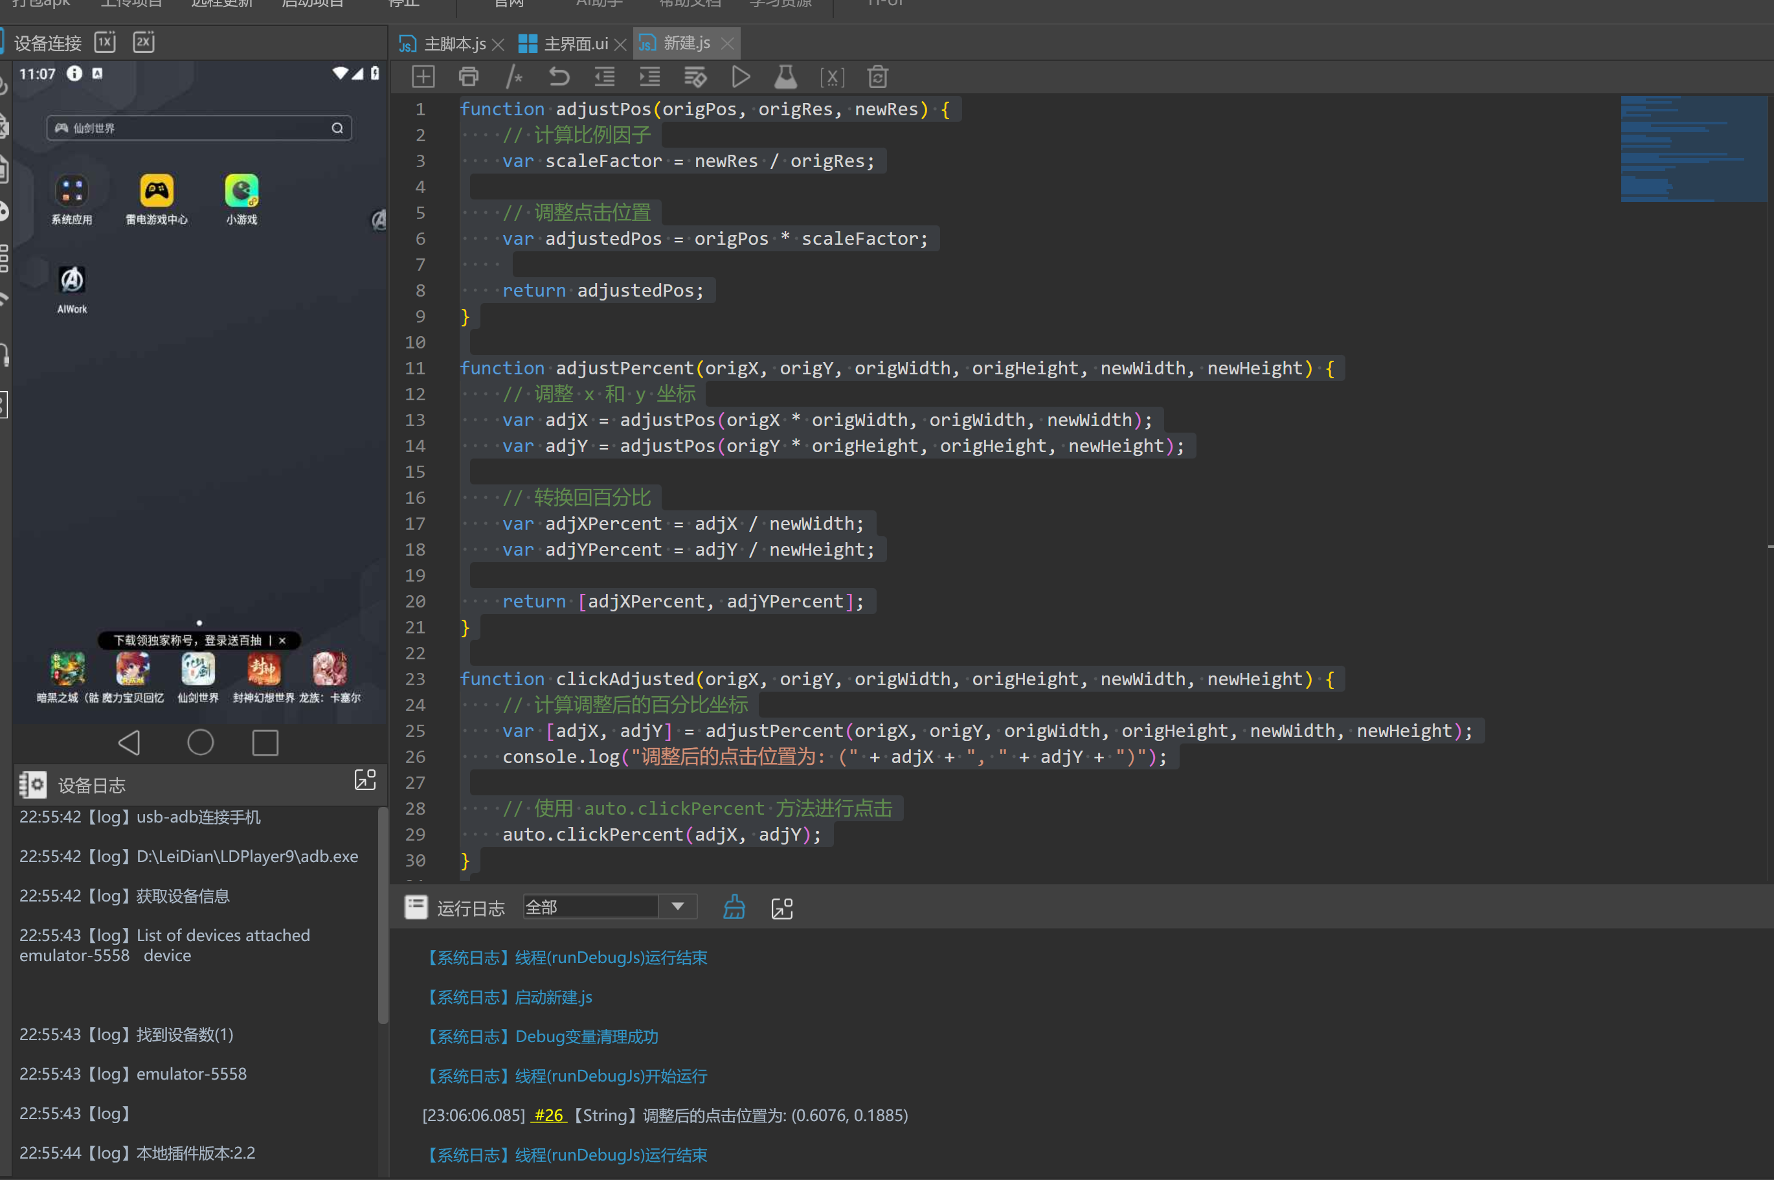This screenshot has width=1774, height=1180.
Task: Click 'function adjustPos' declaration line
Action: click(705, 109)
